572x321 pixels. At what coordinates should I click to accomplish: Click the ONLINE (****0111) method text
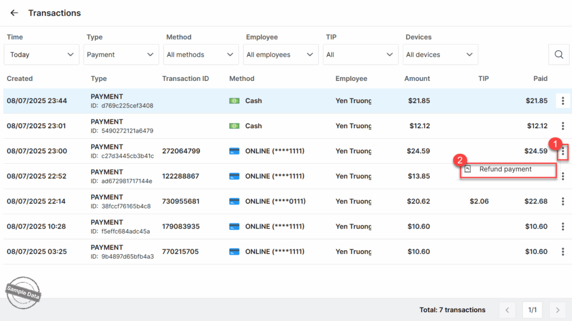point(275,201)
